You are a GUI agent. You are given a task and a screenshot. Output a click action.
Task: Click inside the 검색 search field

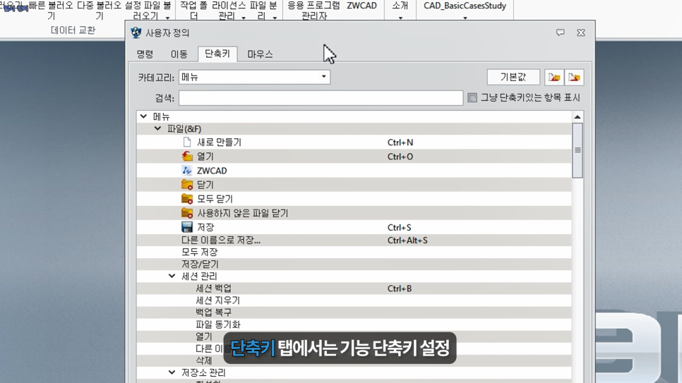pyautogui.click(x=321, y=98)
